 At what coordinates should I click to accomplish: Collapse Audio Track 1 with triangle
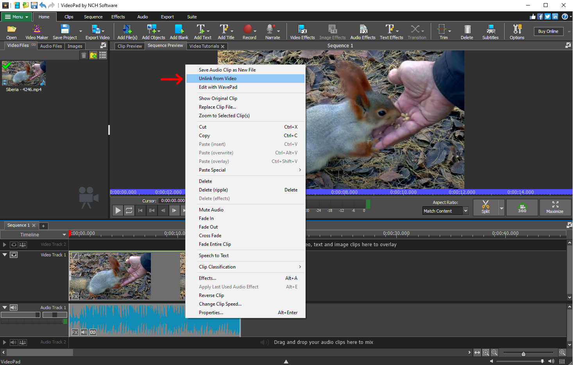coord(5,308)
